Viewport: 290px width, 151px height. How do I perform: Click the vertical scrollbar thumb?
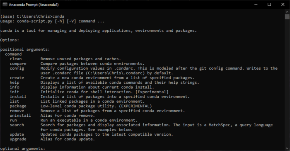[287, 17]
